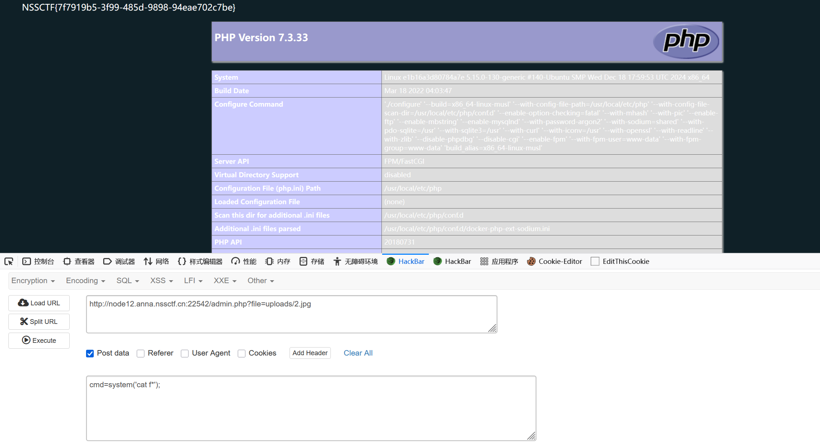Open the Storage (存储) panel
This screenshot has height=444, width=820.
point(312,261)
